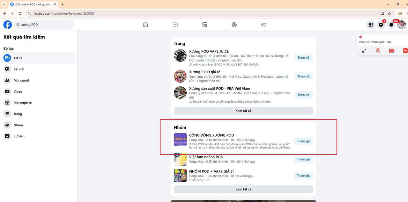Open a new browser tab with plus
The image size is (408, 202).
[63, 4]
